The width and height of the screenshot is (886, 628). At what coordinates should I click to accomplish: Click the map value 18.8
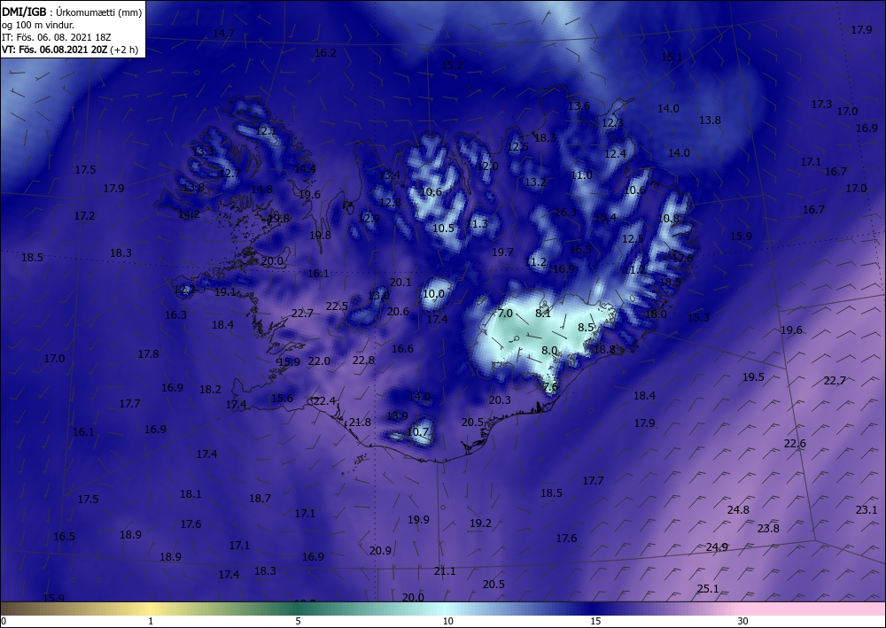604,349
